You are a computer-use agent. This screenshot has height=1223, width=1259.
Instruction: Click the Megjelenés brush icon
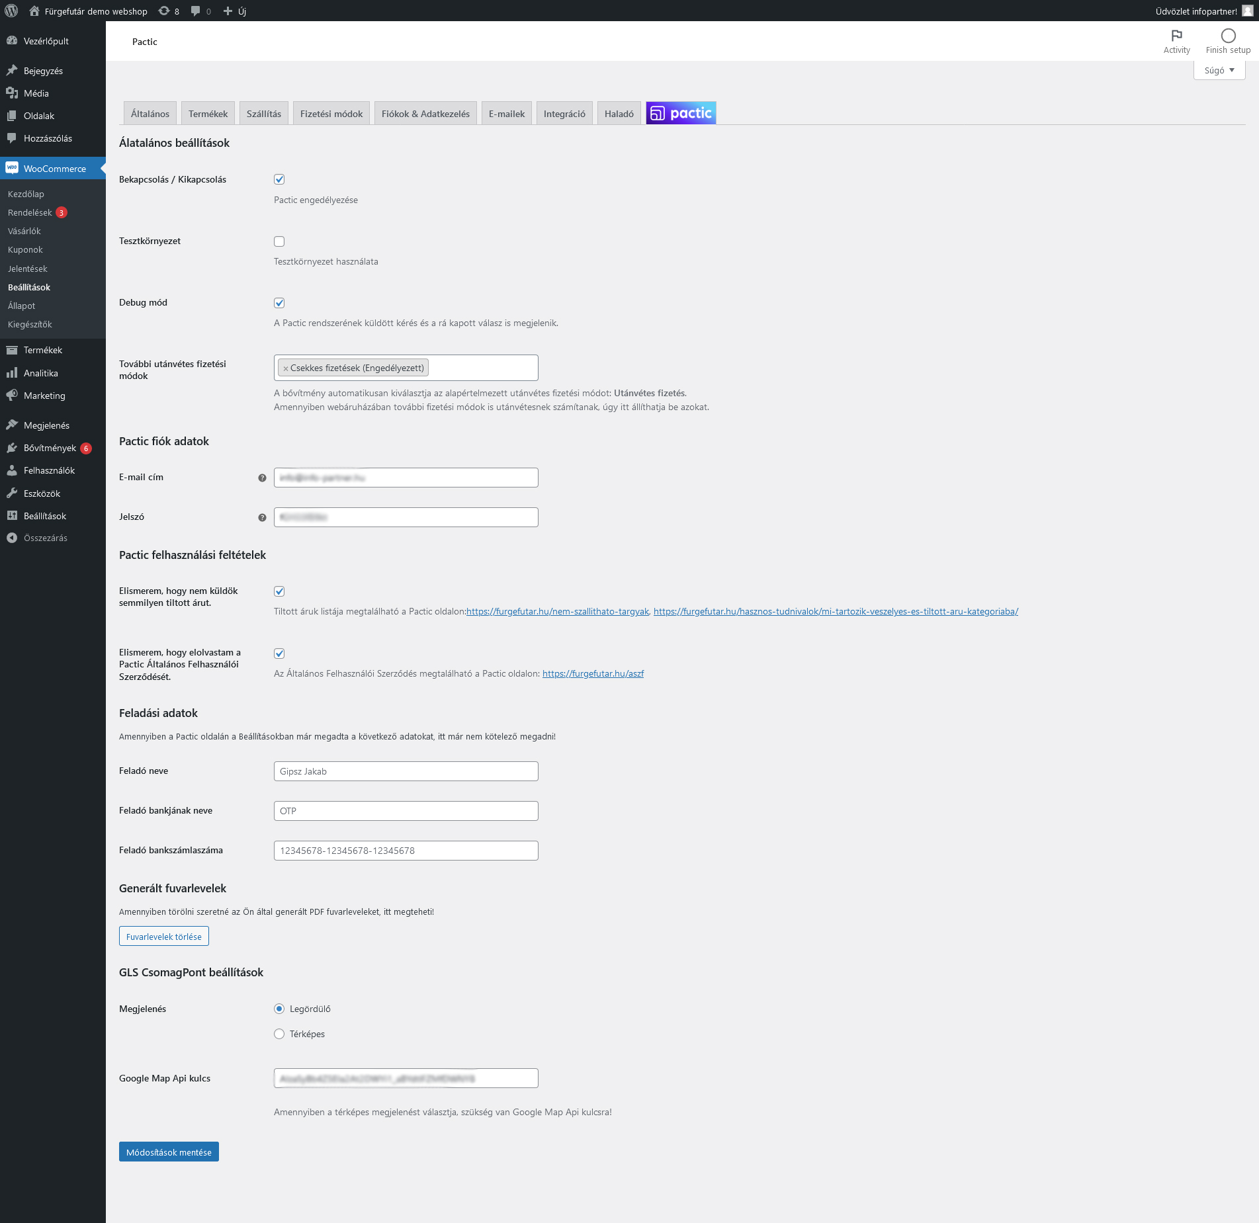[12, 425]
